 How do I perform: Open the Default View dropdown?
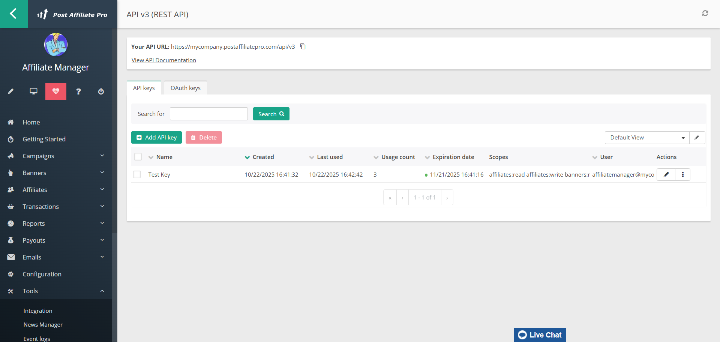pyautogui.click(x=647, y=138)
